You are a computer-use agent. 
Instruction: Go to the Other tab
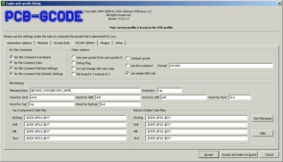click(119, 43)
